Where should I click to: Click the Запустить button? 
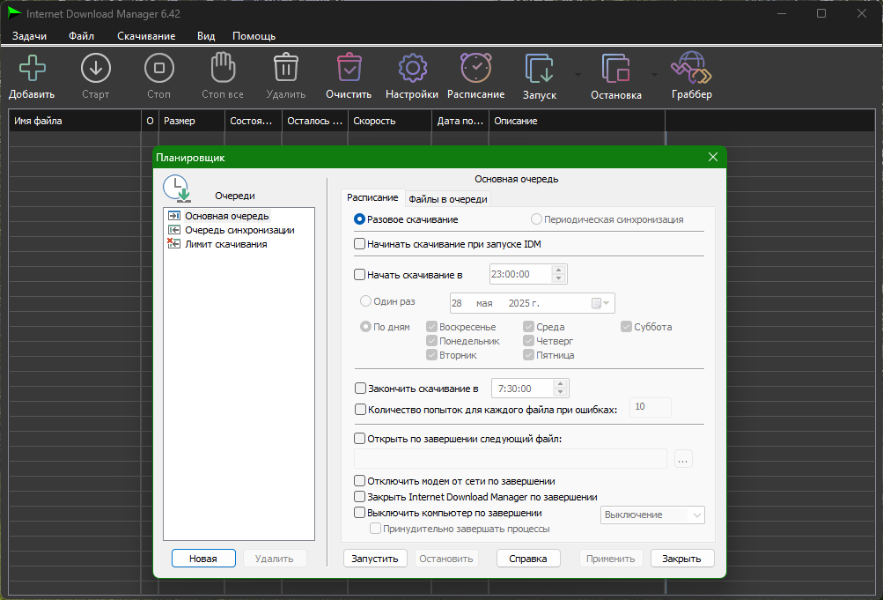(375, 559)
